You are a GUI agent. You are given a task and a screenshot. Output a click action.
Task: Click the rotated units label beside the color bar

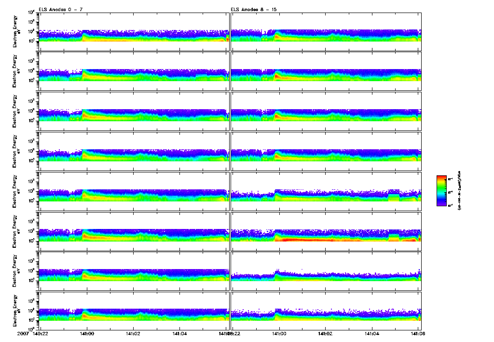459,190
